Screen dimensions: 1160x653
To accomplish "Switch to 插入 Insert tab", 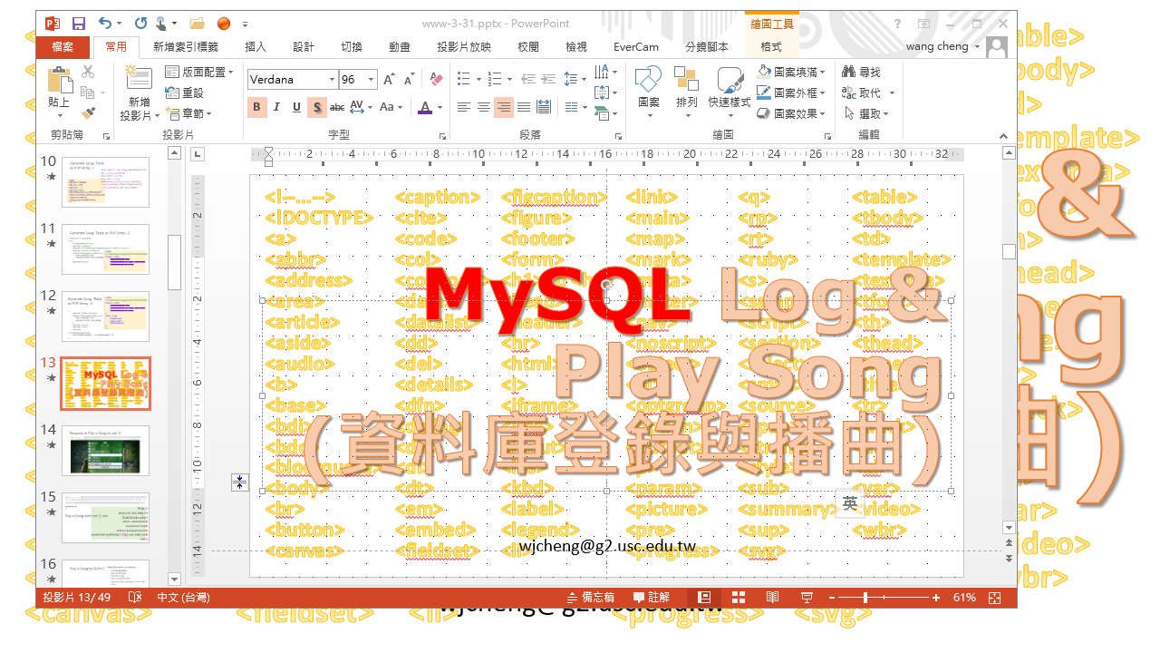I will click(x=256, y=47).
